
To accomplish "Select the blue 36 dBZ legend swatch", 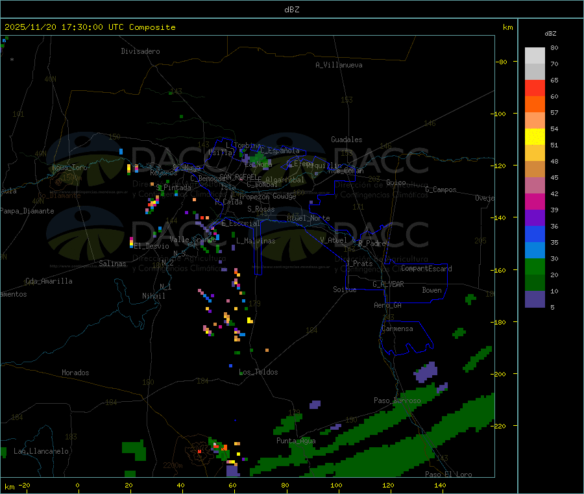I will [535, 234].
